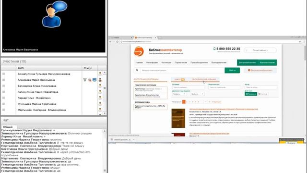Image resolution: width=307 pixels, height=173 pixels.
Task: Click the browser page vertical scrollbar
Action: 305,53
